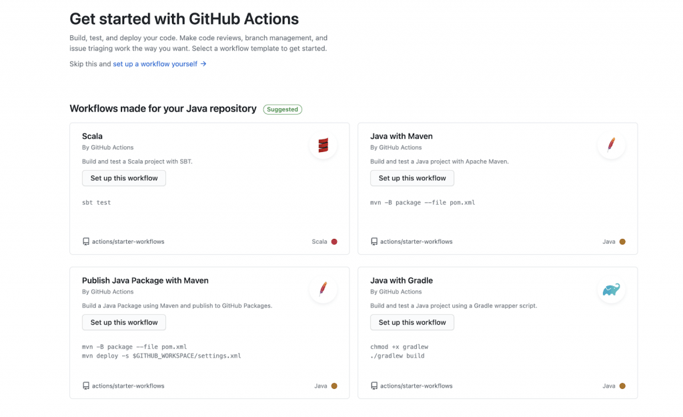Click the red Scala language color dot
The width and height of the screenshot is (683, 417).
[334, 242]
